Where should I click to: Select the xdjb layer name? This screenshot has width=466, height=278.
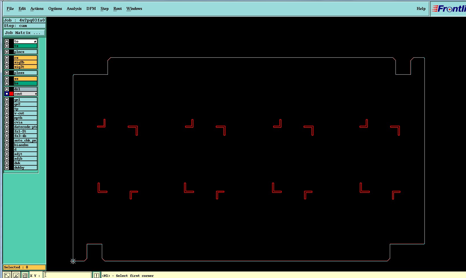[26, 159]
